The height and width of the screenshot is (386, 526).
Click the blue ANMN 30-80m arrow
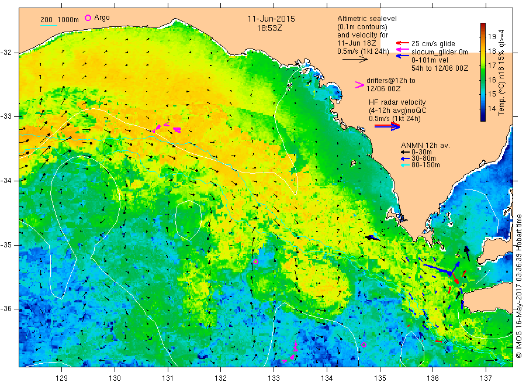pos(406,158)
